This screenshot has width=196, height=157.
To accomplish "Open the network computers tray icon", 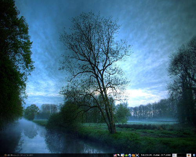I will [137, 155].
